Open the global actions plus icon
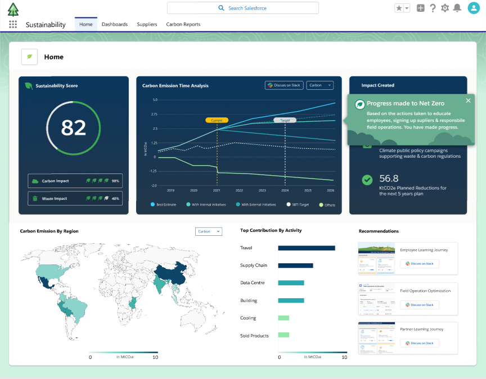 421,8
